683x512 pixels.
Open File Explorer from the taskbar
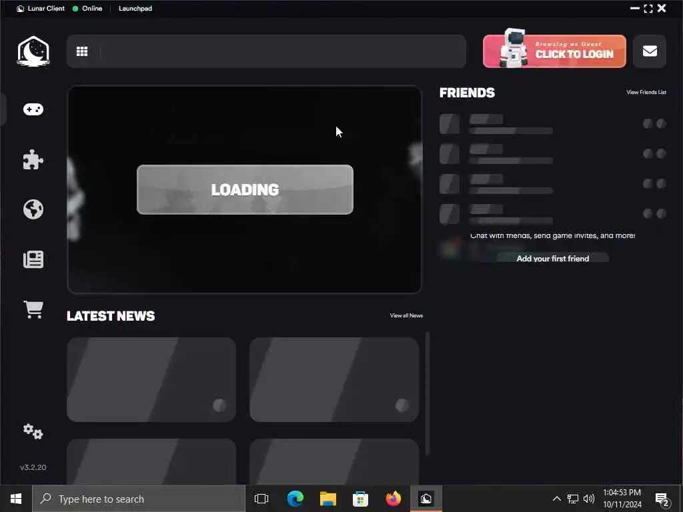328,499
